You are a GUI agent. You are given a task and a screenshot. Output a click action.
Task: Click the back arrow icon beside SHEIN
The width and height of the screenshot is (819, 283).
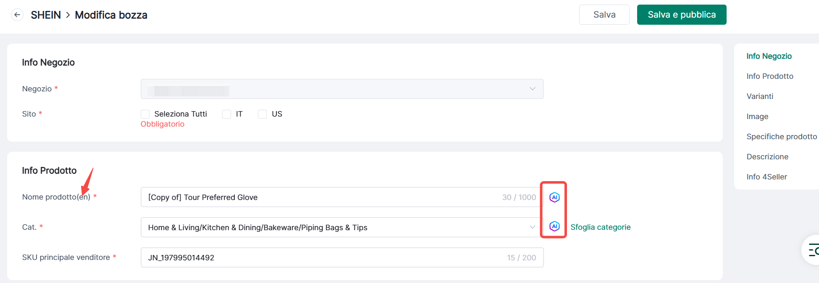coord(17,15)
